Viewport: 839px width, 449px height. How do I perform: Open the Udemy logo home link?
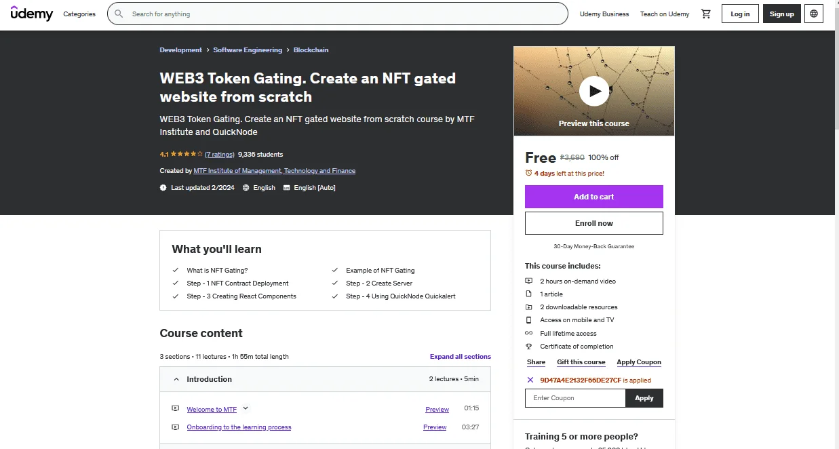tap(32, 14)
